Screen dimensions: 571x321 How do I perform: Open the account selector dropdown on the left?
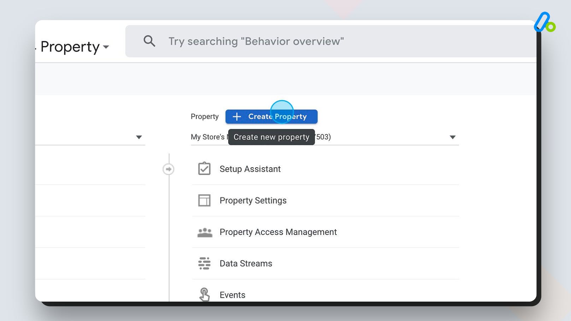click(139, 137)
